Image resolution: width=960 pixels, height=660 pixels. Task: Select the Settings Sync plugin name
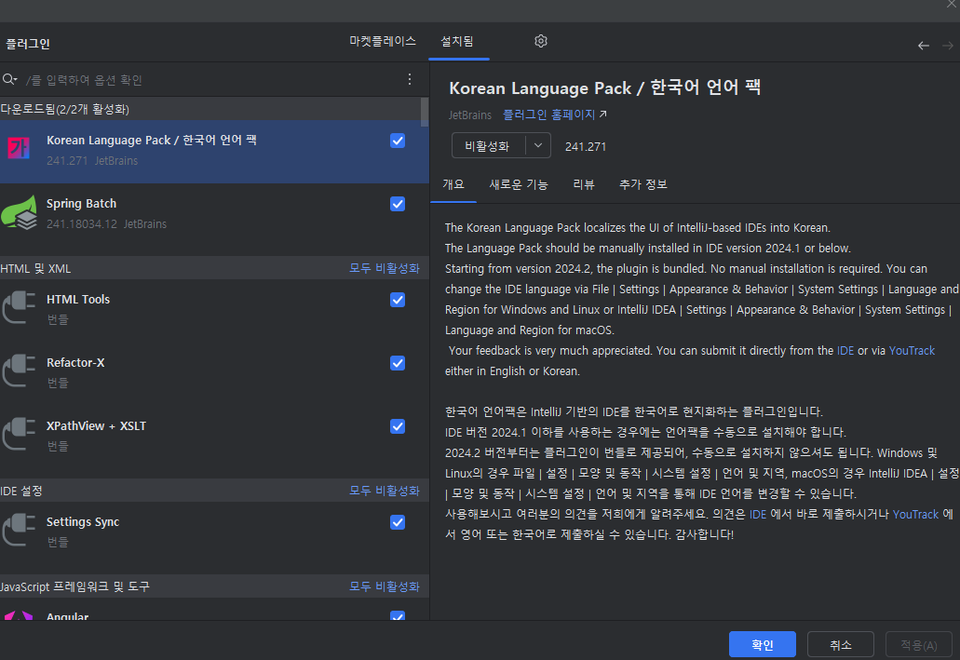click(83, 521)
